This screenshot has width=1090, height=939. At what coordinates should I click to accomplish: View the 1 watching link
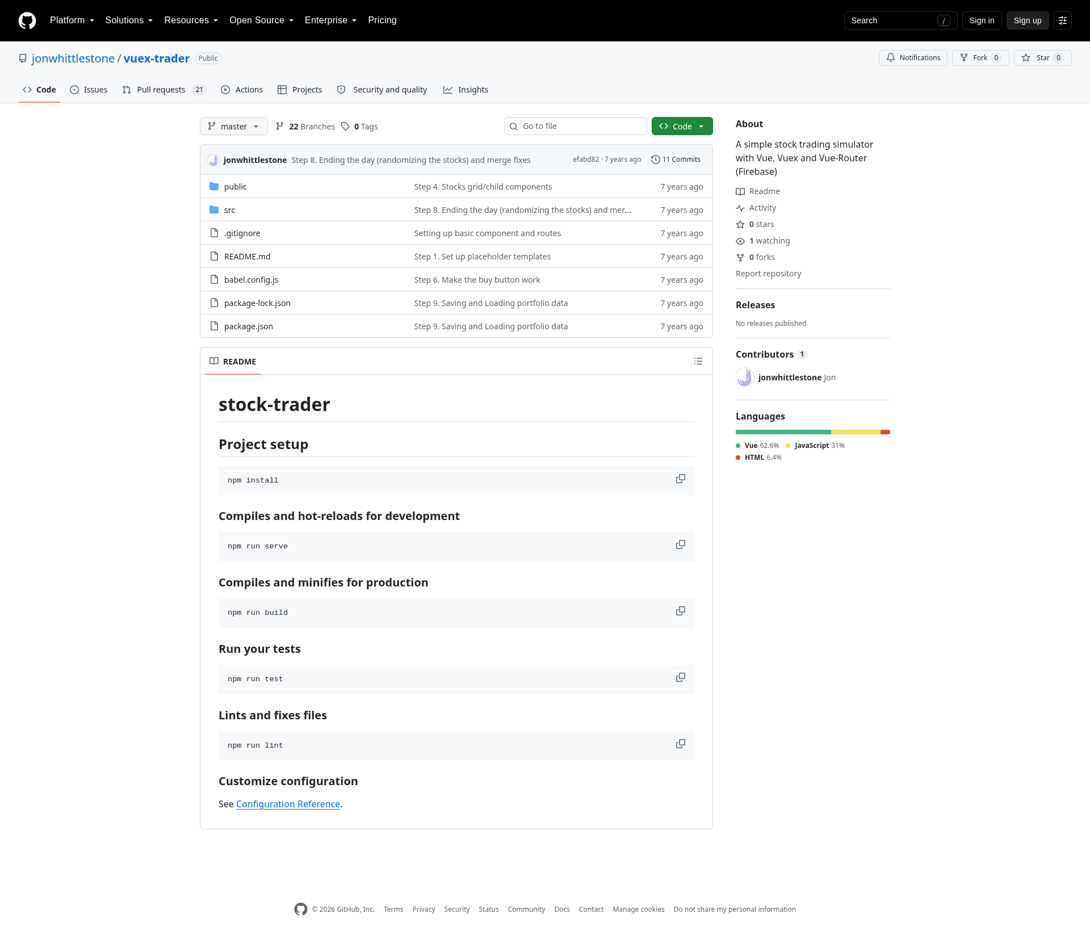[x=763, y=241]
